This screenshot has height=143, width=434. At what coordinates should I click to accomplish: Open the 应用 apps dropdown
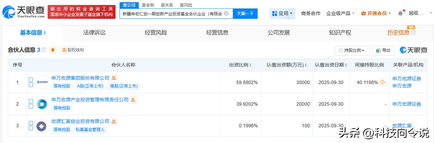click(x=282, y=14)
